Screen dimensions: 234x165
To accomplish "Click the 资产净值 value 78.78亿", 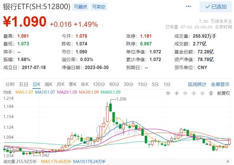I will coord(205,60).
